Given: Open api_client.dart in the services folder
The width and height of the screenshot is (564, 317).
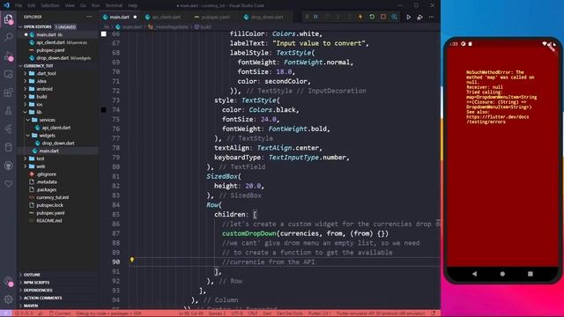Looking at the screenshot, I should pos(56,128).
